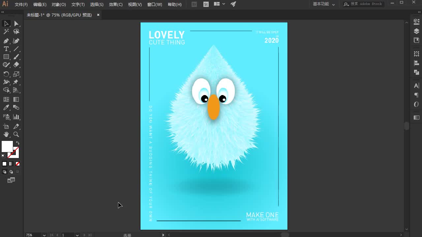Screen dimensions: 422x237
Task: Activate the Perspective Grid tool
Action: pos(16,90)
